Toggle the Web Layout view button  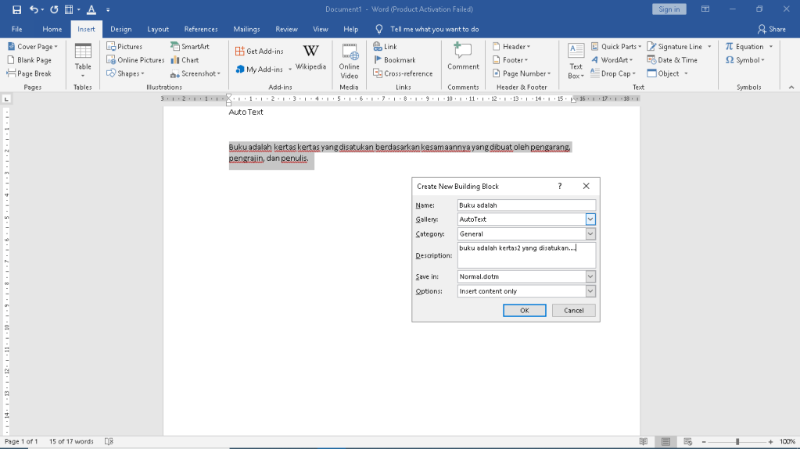[687, 441]
